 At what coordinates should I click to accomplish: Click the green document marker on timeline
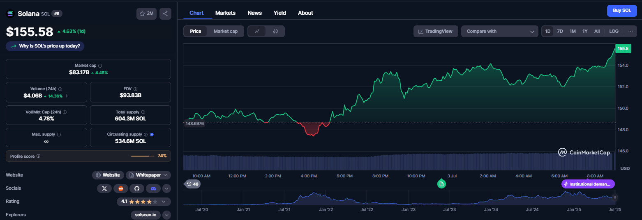pyautogui.click(x=441, y=184)
